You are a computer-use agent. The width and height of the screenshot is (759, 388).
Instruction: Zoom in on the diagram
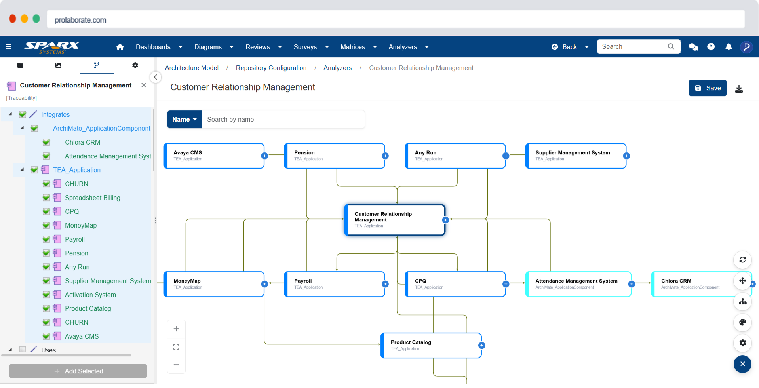click(176, 329)
